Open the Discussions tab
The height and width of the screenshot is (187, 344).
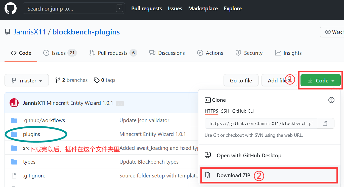(x=167, y=53)
